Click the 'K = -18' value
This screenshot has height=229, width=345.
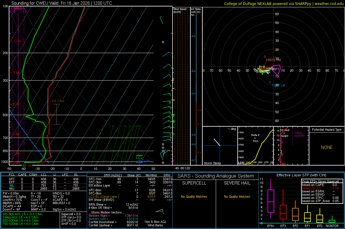(x=36, y=193)
